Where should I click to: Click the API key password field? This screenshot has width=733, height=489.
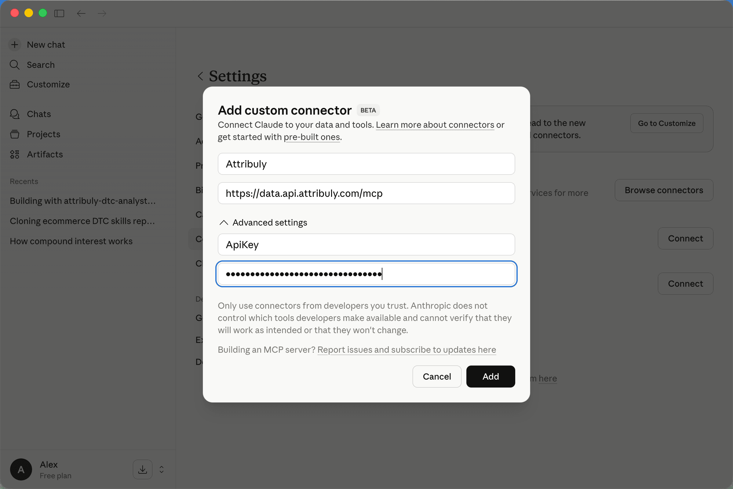(x=366, y=274)
